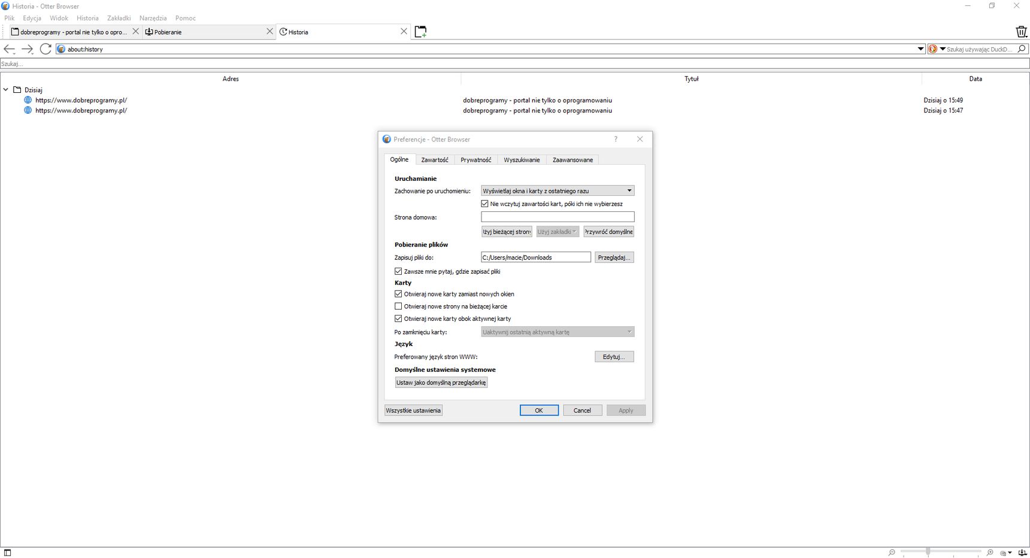Click the Cancel button
This screenshot has width=1030, height=558.
click(582, 410)
